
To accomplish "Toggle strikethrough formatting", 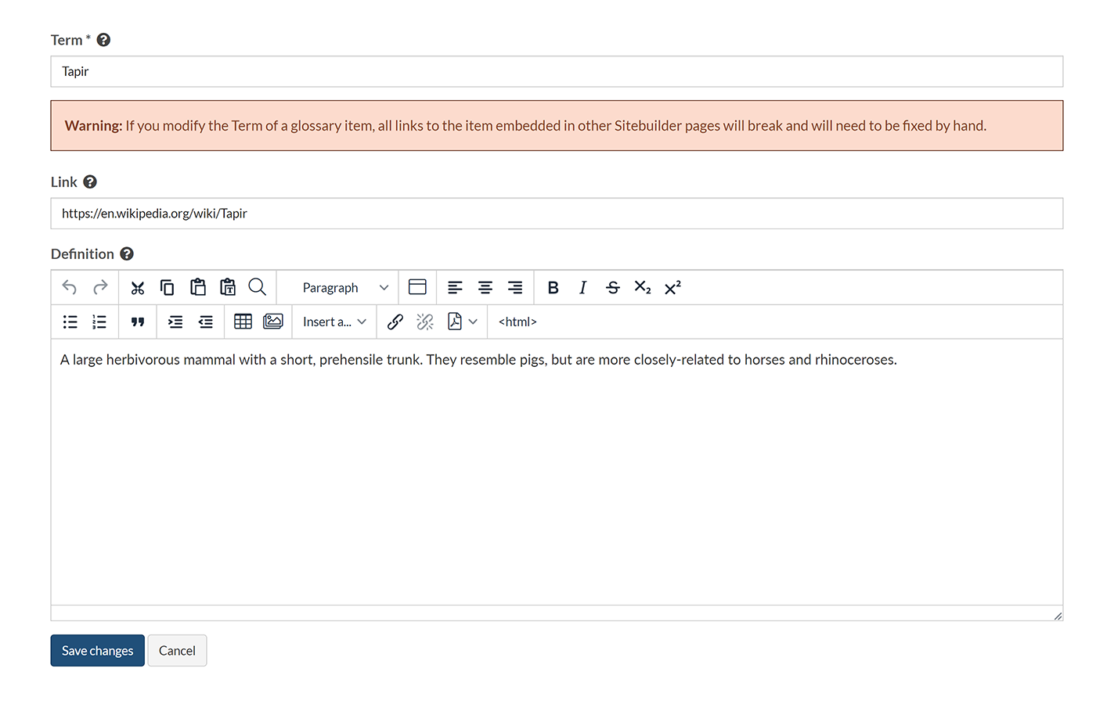I will pos(612,288).
